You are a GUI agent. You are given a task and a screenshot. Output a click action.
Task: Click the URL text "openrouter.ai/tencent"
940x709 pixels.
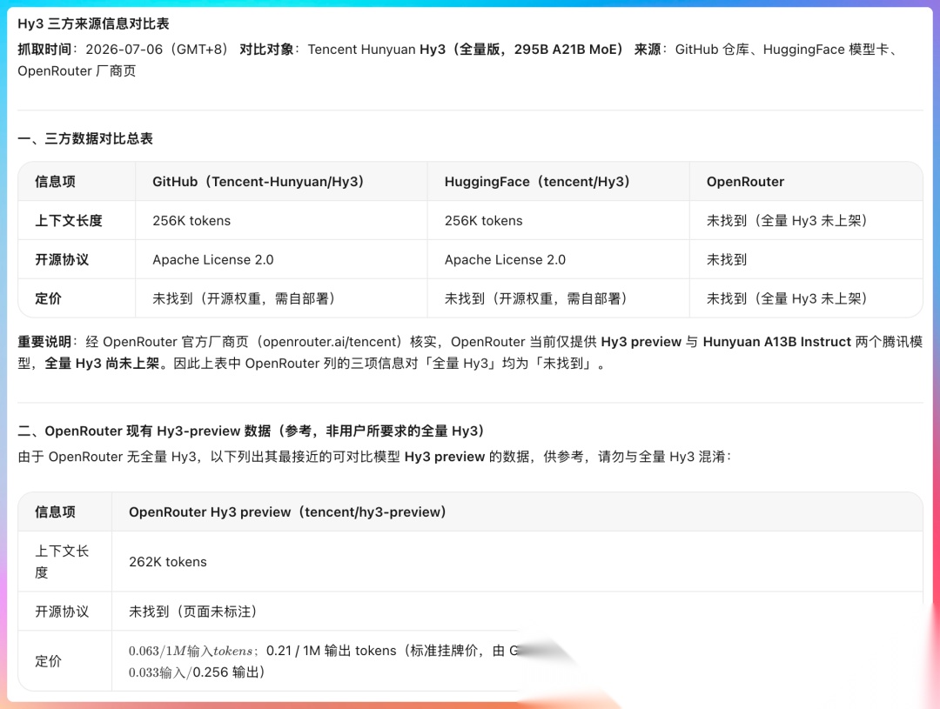[332, 342]
